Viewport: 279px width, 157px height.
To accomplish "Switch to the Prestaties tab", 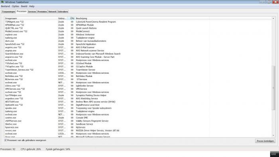I will coord(42,12).
